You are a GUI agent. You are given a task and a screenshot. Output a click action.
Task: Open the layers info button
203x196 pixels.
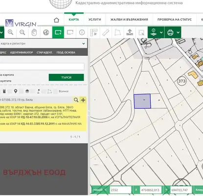coord(154,32)
